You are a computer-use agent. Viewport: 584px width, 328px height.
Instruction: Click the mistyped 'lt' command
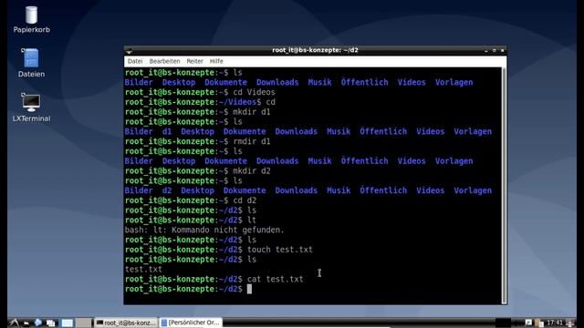[x=252, y=220]
